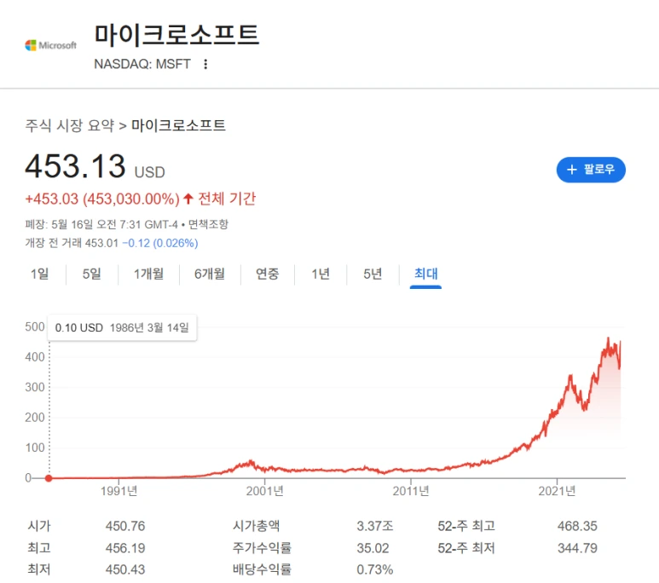Click the 면책조항 disclaimer link
The image size is (659, 583).
tap(209, 224)
